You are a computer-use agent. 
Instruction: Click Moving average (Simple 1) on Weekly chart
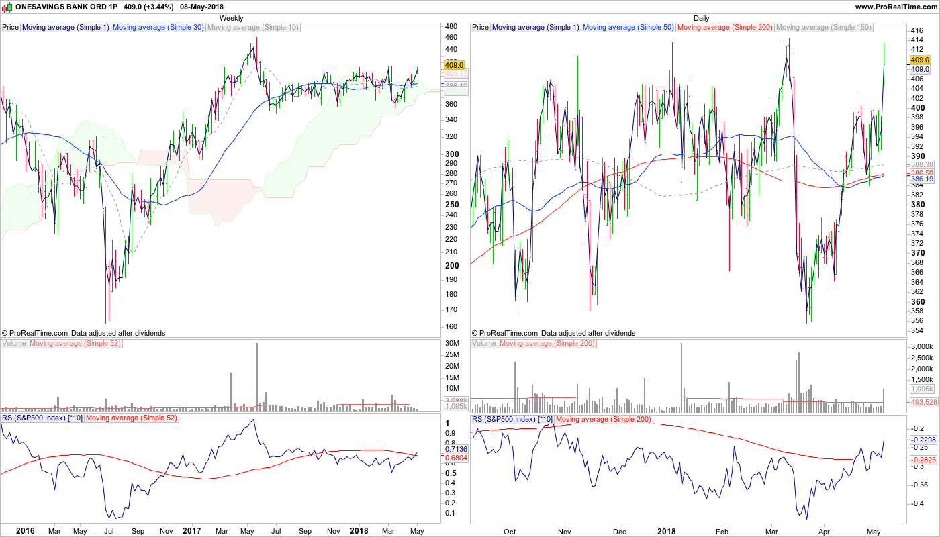[66, 28]
